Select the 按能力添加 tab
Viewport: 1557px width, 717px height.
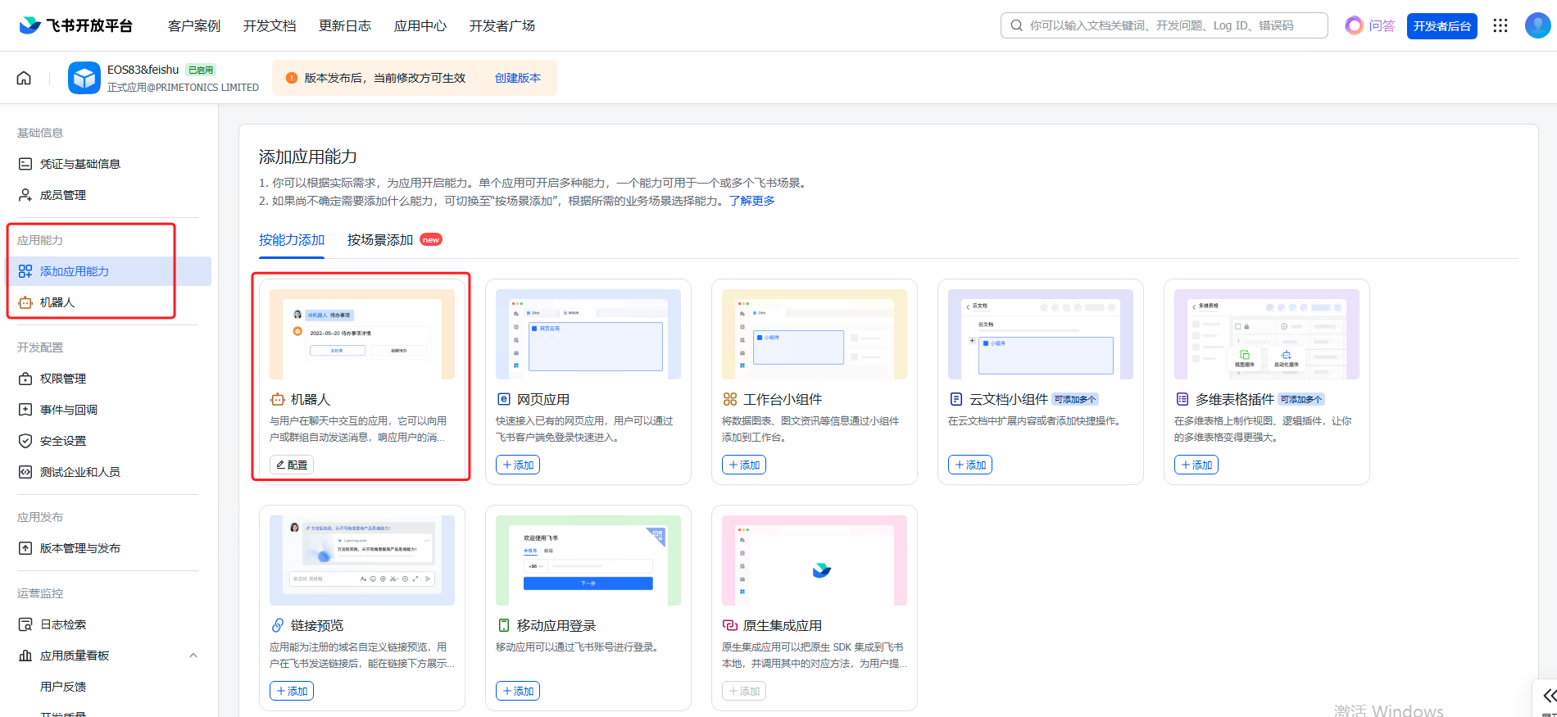tap(292, 240)
